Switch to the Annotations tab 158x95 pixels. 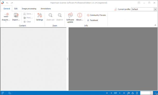point(46,9)
